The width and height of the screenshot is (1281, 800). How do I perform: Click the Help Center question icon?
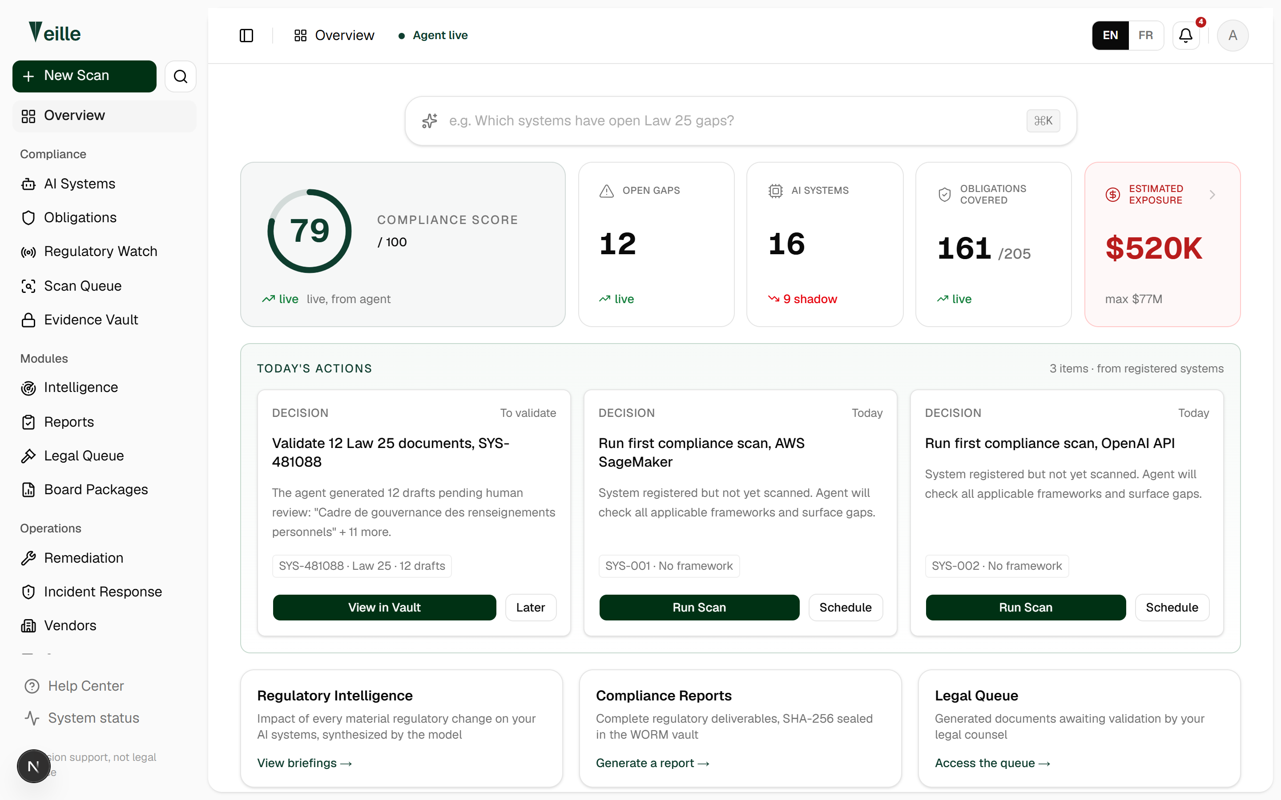[x=32, y=686]
